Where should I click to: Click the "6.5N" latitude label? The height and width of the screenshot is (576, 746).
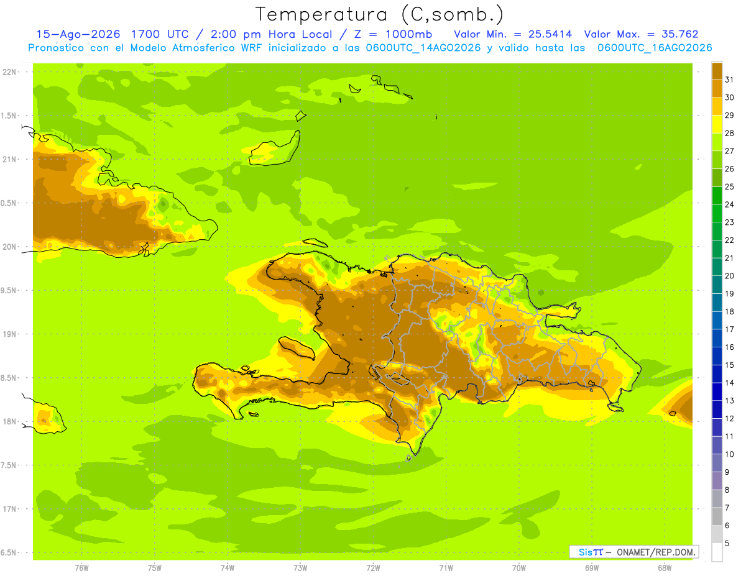click(x=9, y=552)
